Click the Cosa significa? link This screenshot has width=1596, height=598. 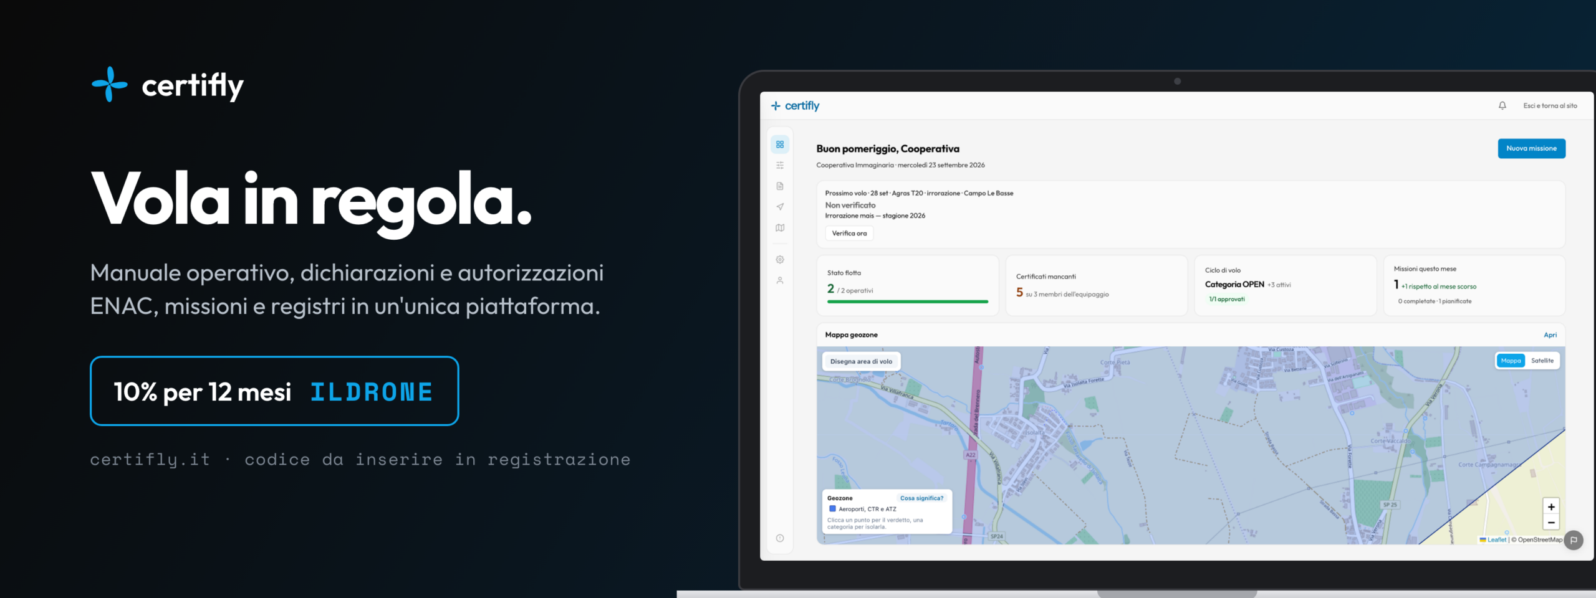pyautogui.click(x=921, y=498)
